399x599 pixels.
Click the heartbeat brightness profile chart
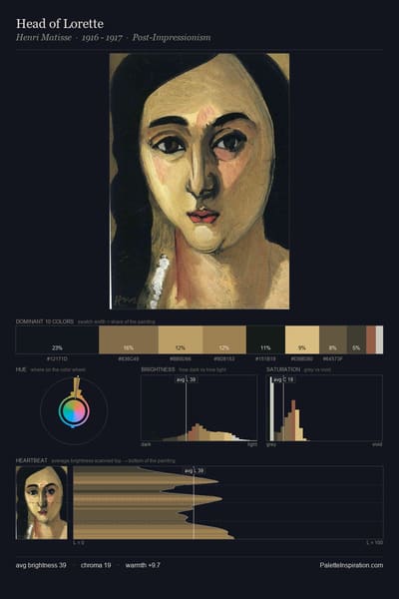[228, 502]
